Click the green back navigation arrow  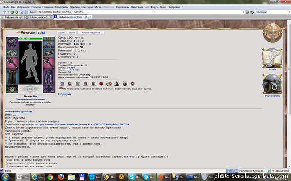point(12,12)
